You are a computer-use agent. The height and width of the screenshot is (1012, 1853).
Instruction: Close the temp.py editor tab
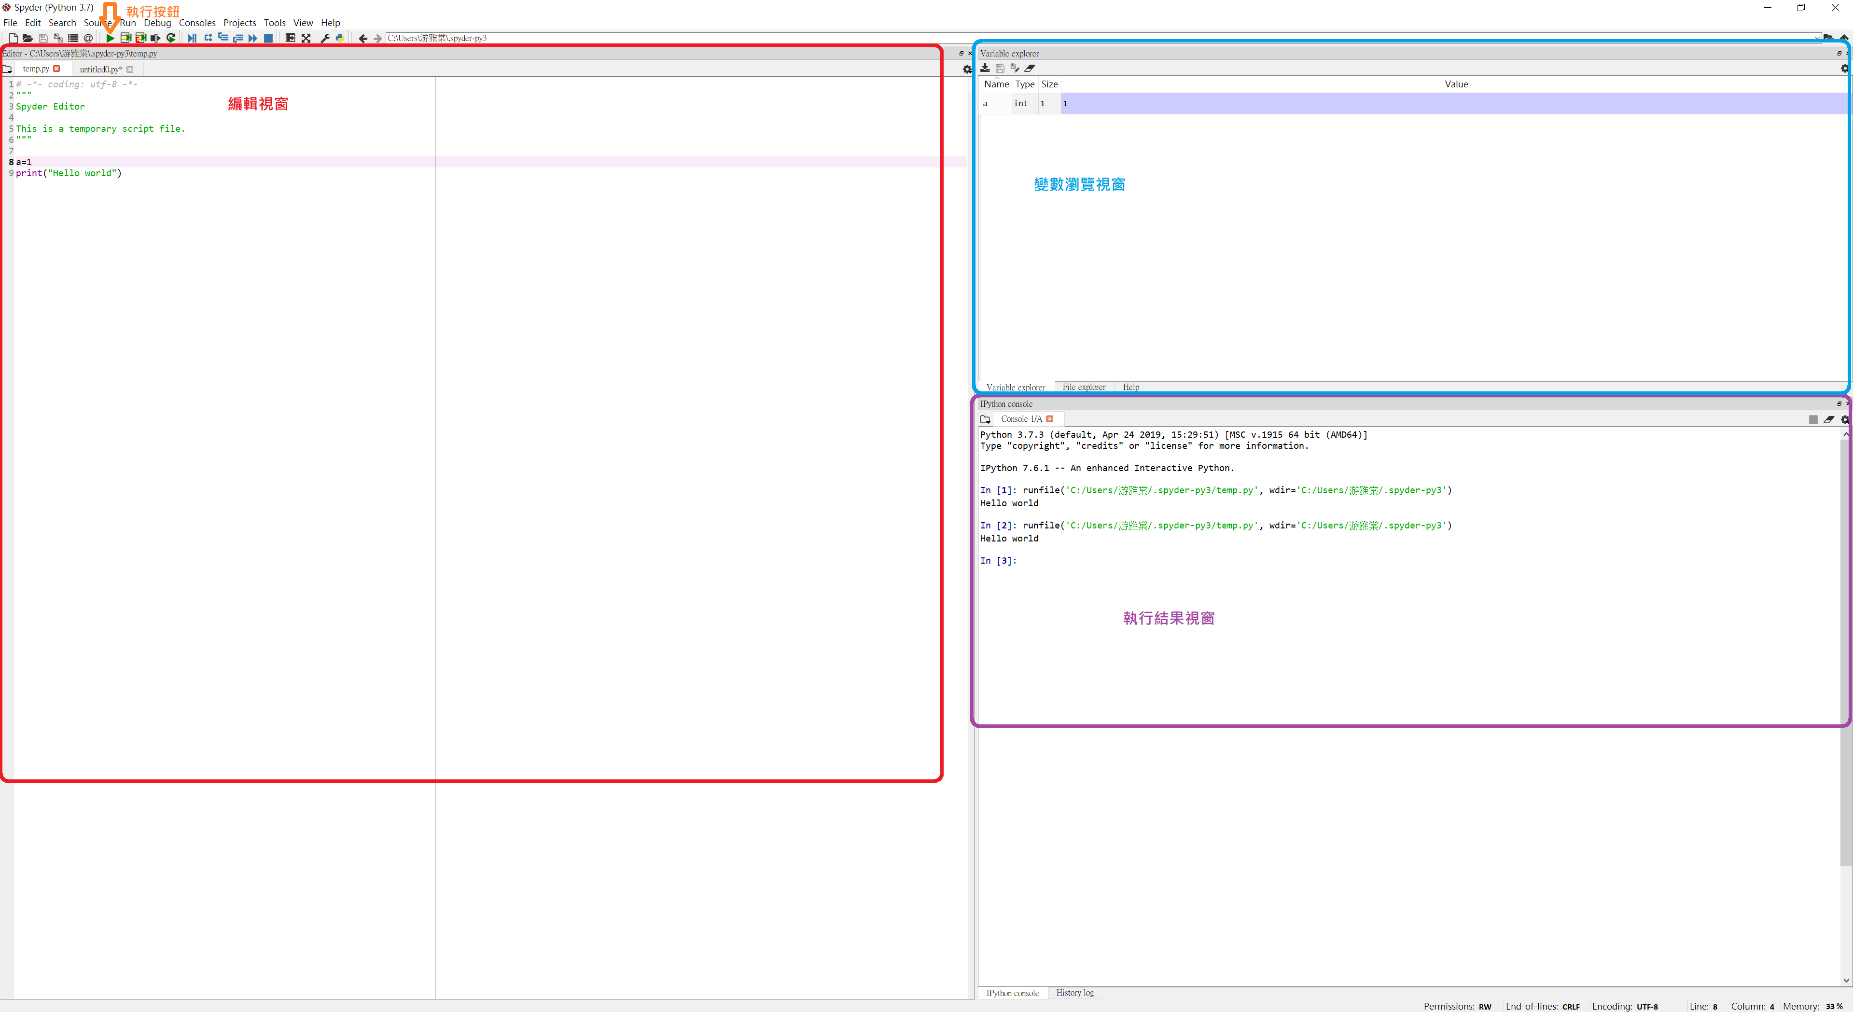tap(57, 69)
